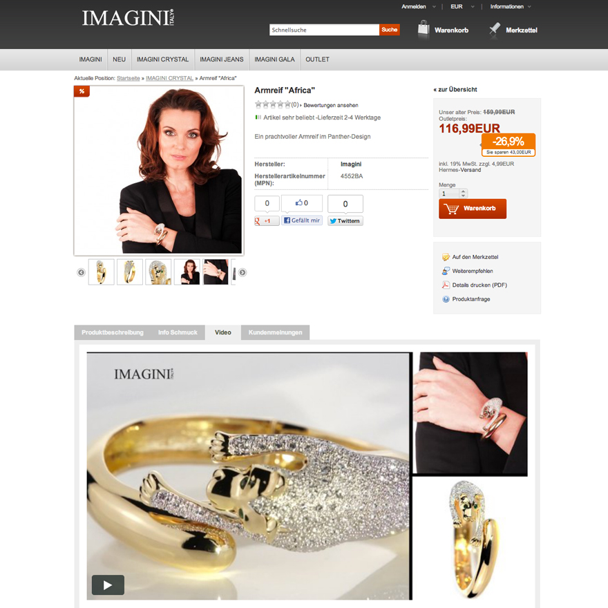
Task: Click the Merkzettel pin icon in header
Action: 495,30
